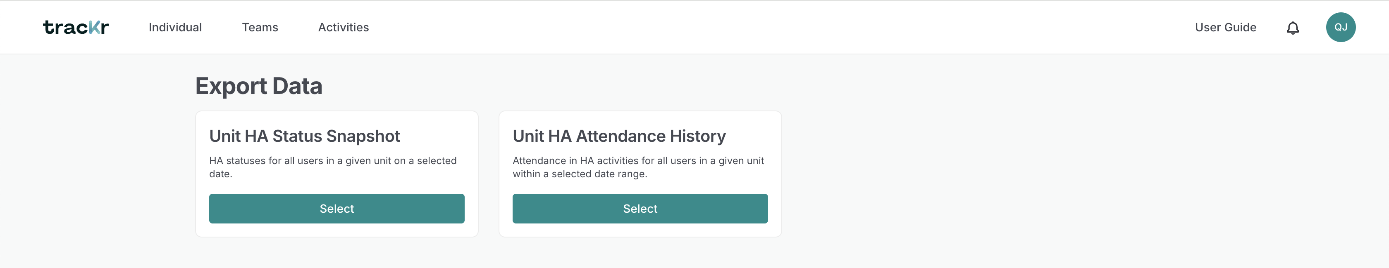Viewport: 1389px width, 268px height.
Task: Navigate to Activities
Action: pos(344,28)
